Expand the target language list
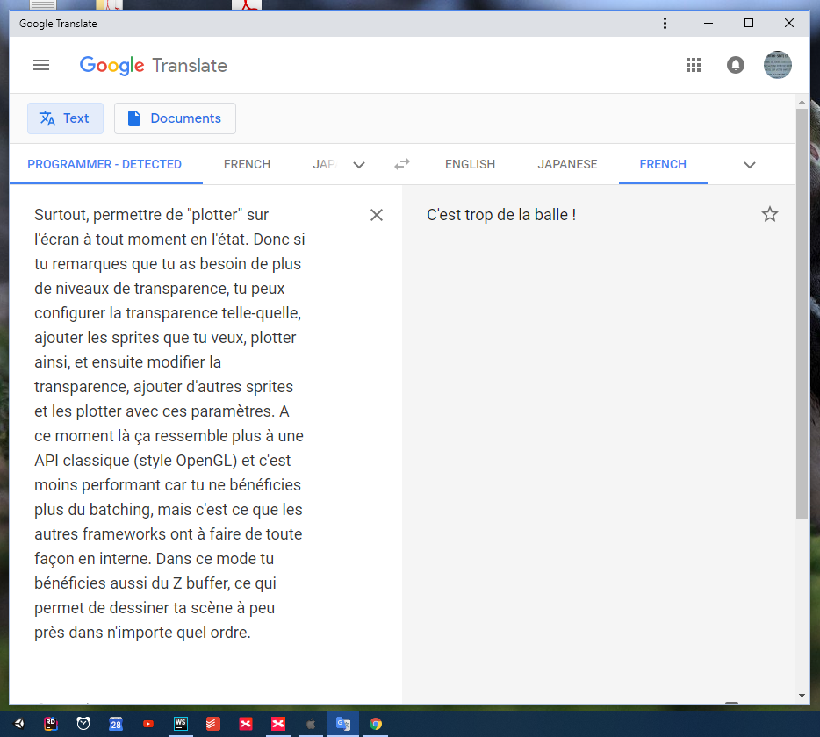Image resolution: width=820 pixels, height=737 pixels. [x=749, y=165]
